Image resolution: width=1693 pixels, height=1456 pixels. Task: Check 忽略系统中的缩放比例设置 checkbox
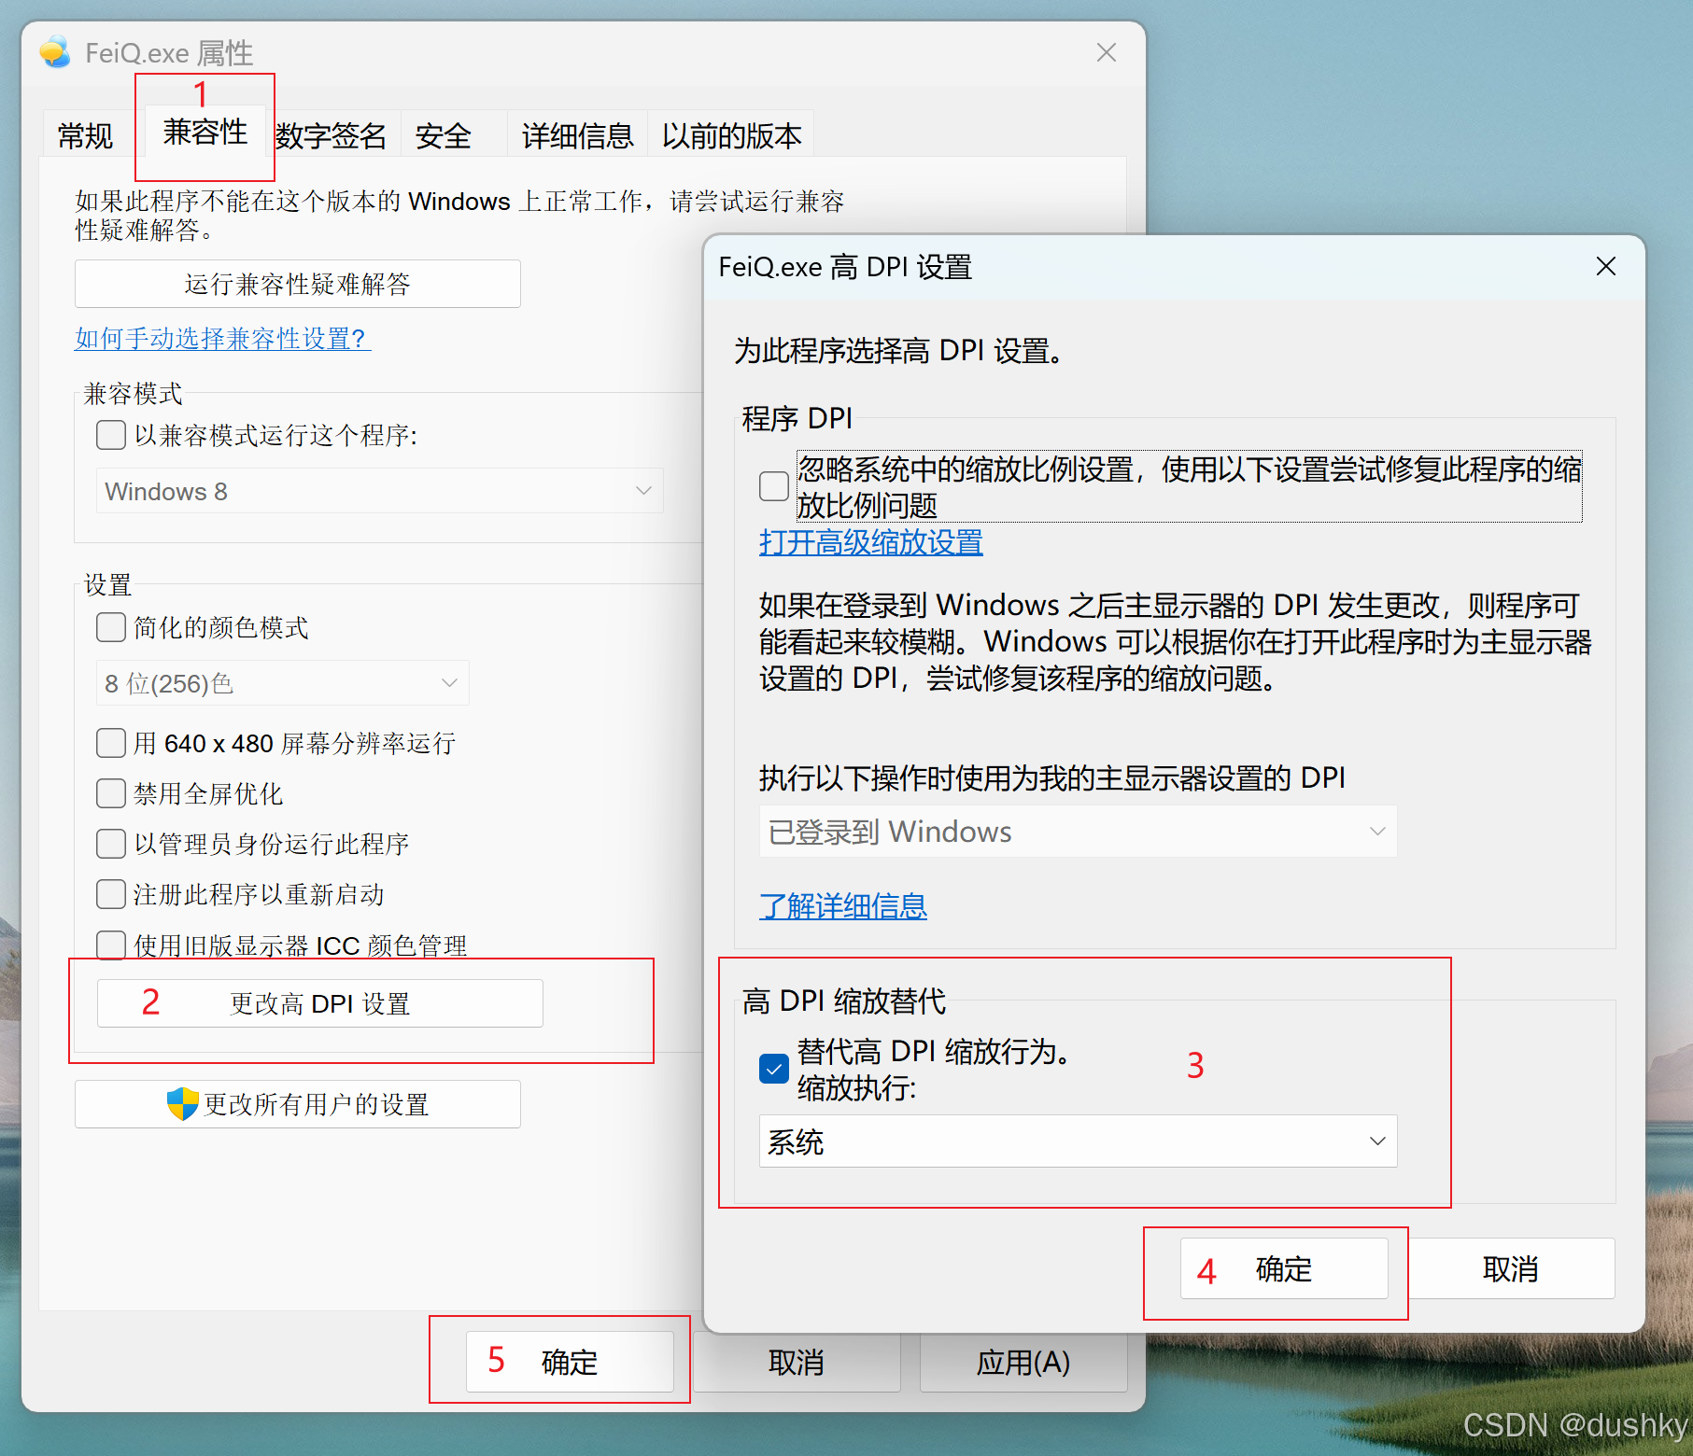[x=774, y=486]
